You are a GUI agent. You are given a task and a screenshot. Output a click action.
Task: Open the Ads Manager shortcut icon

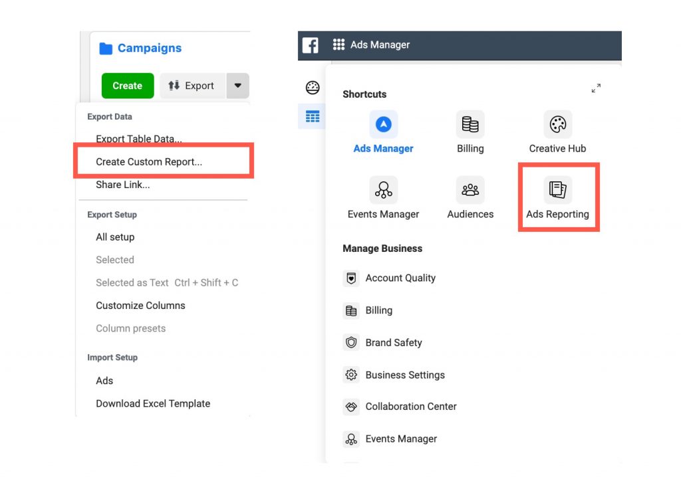coord(384,124)
